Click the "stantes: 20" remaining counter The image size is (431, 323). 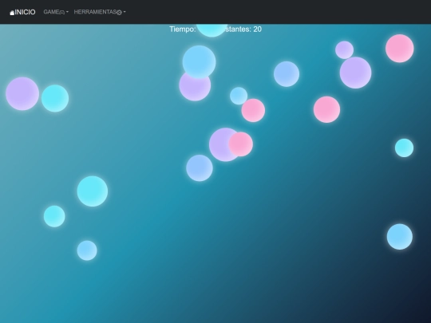point(243,30)
